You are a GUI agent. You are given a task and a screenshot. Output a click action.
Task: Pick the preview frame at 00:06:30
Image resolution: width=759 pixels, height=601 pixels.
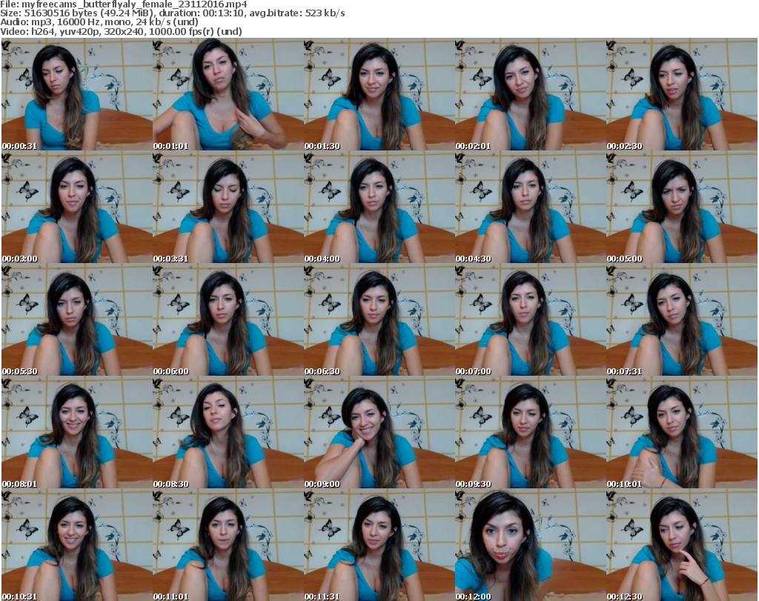click(379, 320)
